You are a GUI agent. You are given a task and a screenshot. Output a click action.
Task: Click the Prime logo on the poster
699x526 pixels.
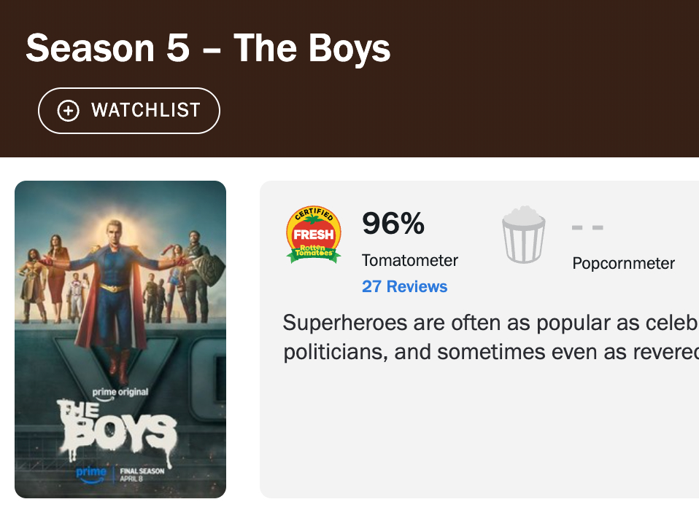pyautogui.click(x=91, y=474)
